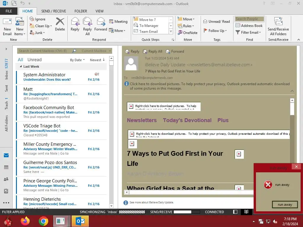The height and width of the screenshot is (227, 303).
Task: Click the 'run away' dialog button
Action: pyautogui.click(x=285, y=205)
